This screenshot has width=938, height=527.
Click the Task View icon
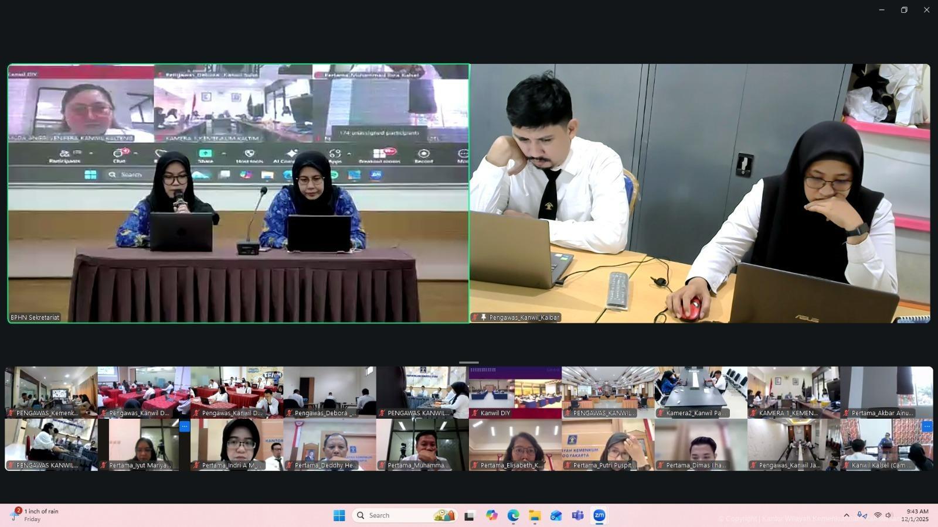[x=469, y=515]
